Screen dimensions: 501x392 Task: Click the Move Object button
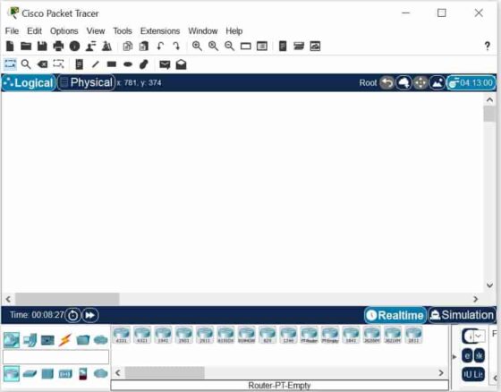pos(420,83)
